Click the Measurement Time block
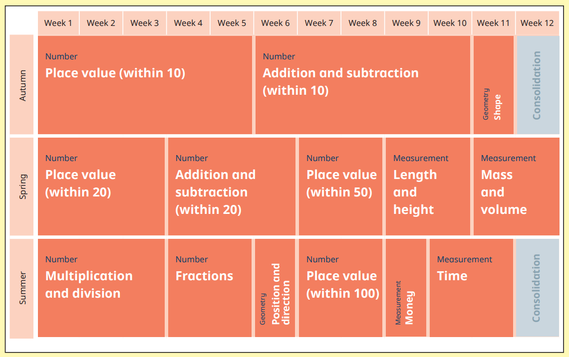Screen dimensions: 569x357 pyautogui.click(x=471, y=288)
